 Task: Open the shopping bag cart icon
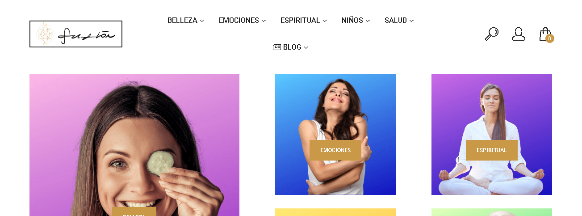point(545,34)
